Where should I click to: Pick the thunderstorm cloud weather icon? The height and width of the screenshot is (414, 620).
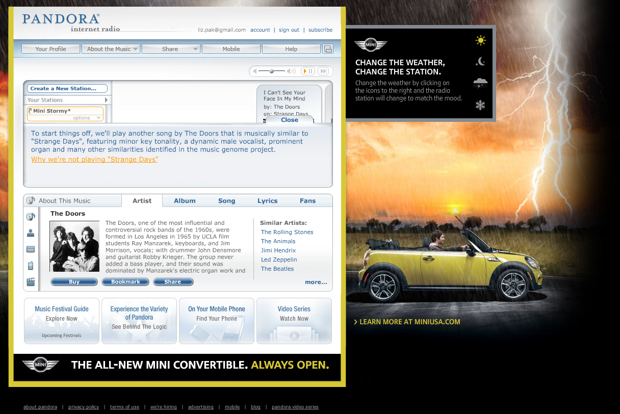[x=480, y=83]
